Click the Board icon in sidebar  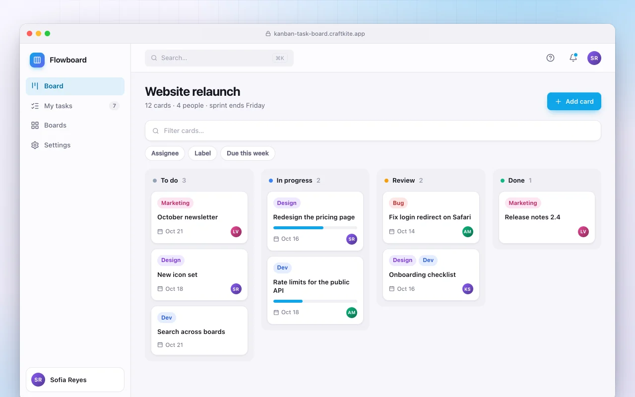(x=35, y=86)
